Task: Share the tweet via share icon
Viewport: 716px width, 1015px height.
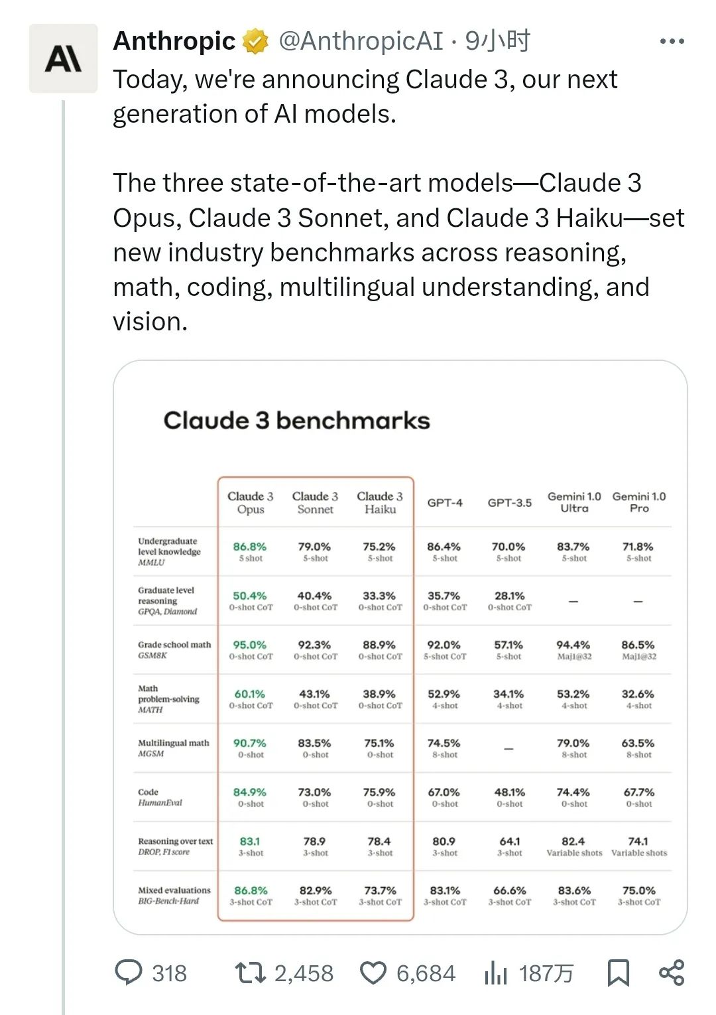Action: pos(672,973)
